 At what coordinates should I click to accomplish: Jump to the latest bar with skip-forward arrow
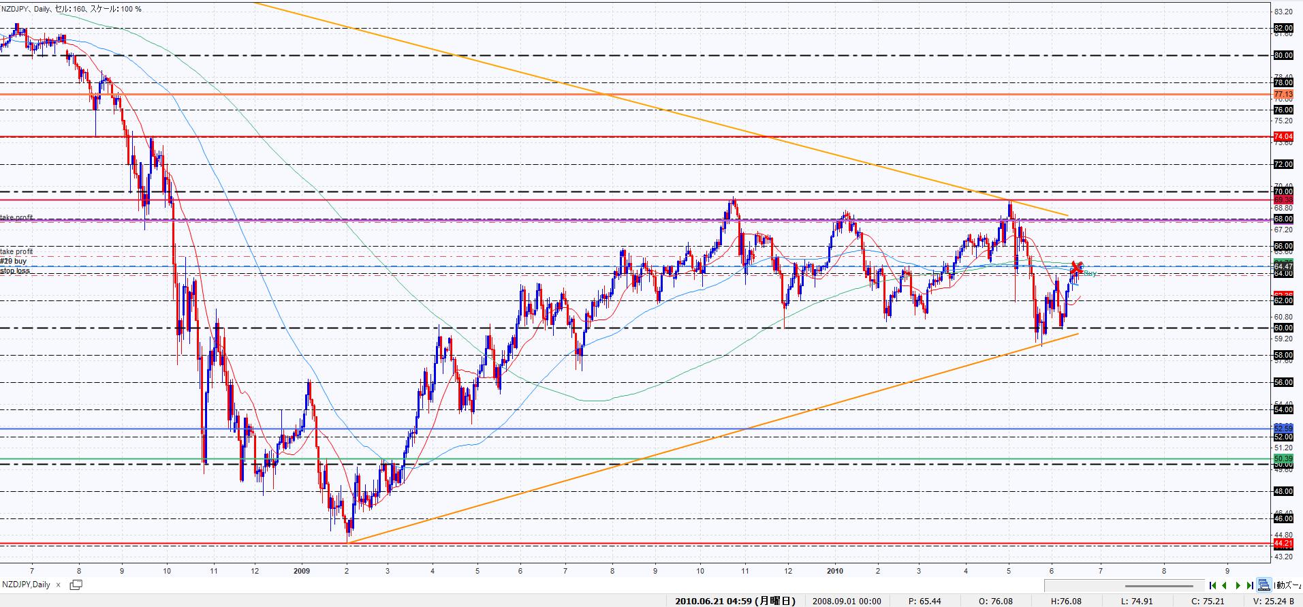click(x=1249, y=585)
